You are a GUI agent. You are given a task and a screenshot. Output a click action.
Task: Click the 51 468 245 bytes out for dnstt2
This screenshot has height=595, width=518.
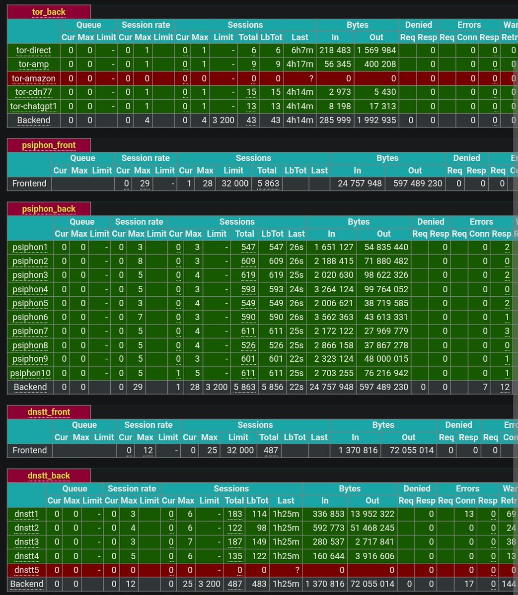pyautogui.click(x=372, y=528)
